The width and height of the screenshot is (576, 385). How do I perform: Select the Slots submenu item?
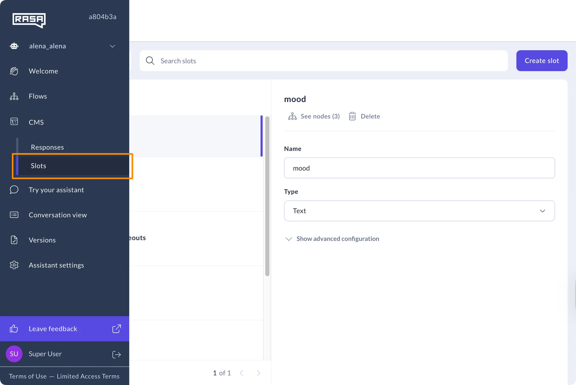(39, 166)
